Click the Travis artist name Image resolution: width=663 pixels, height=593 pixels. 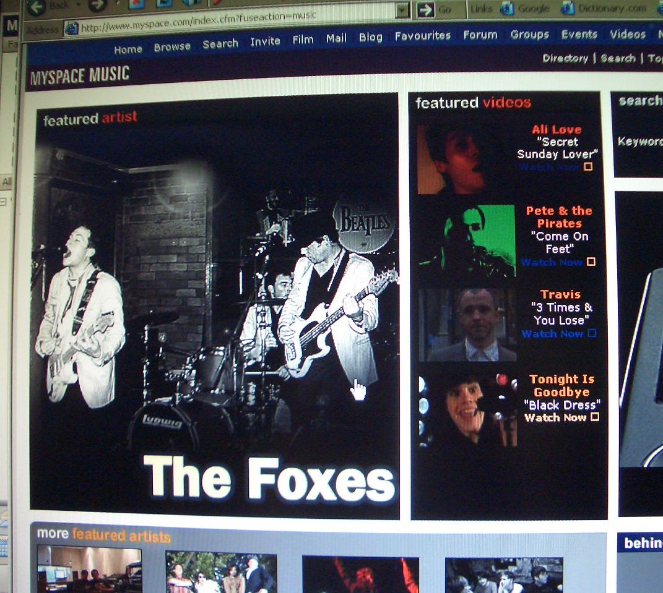560,294
